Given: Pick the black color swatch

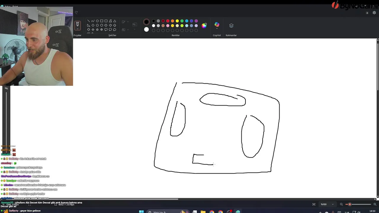Looking at the screenshot, I should pos(153,21).
